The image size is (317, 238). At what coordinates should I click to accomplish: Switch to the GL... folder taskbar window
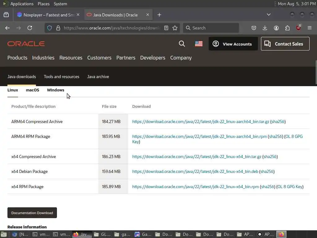click(x=102, y=234)
